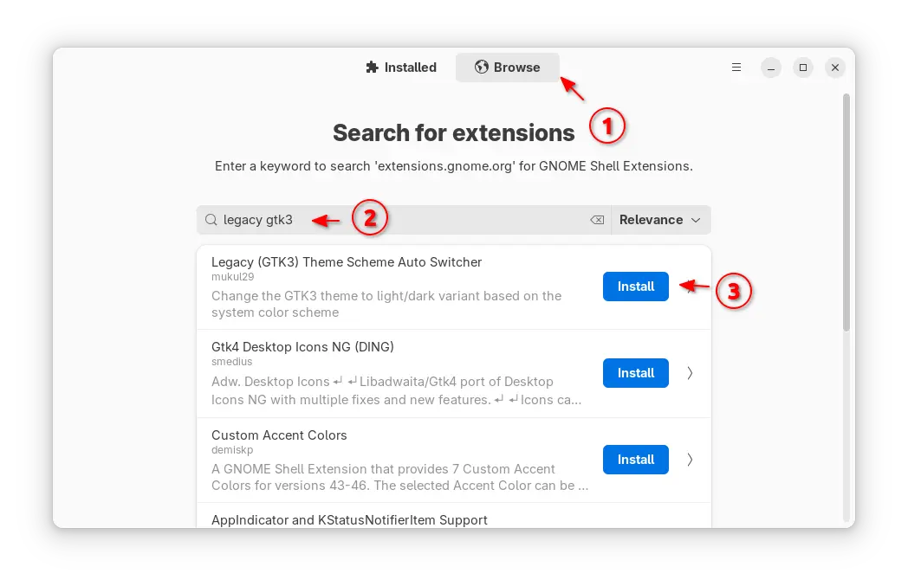
Task: Install Custom Accent Colors extension
Action: (635, 460)
